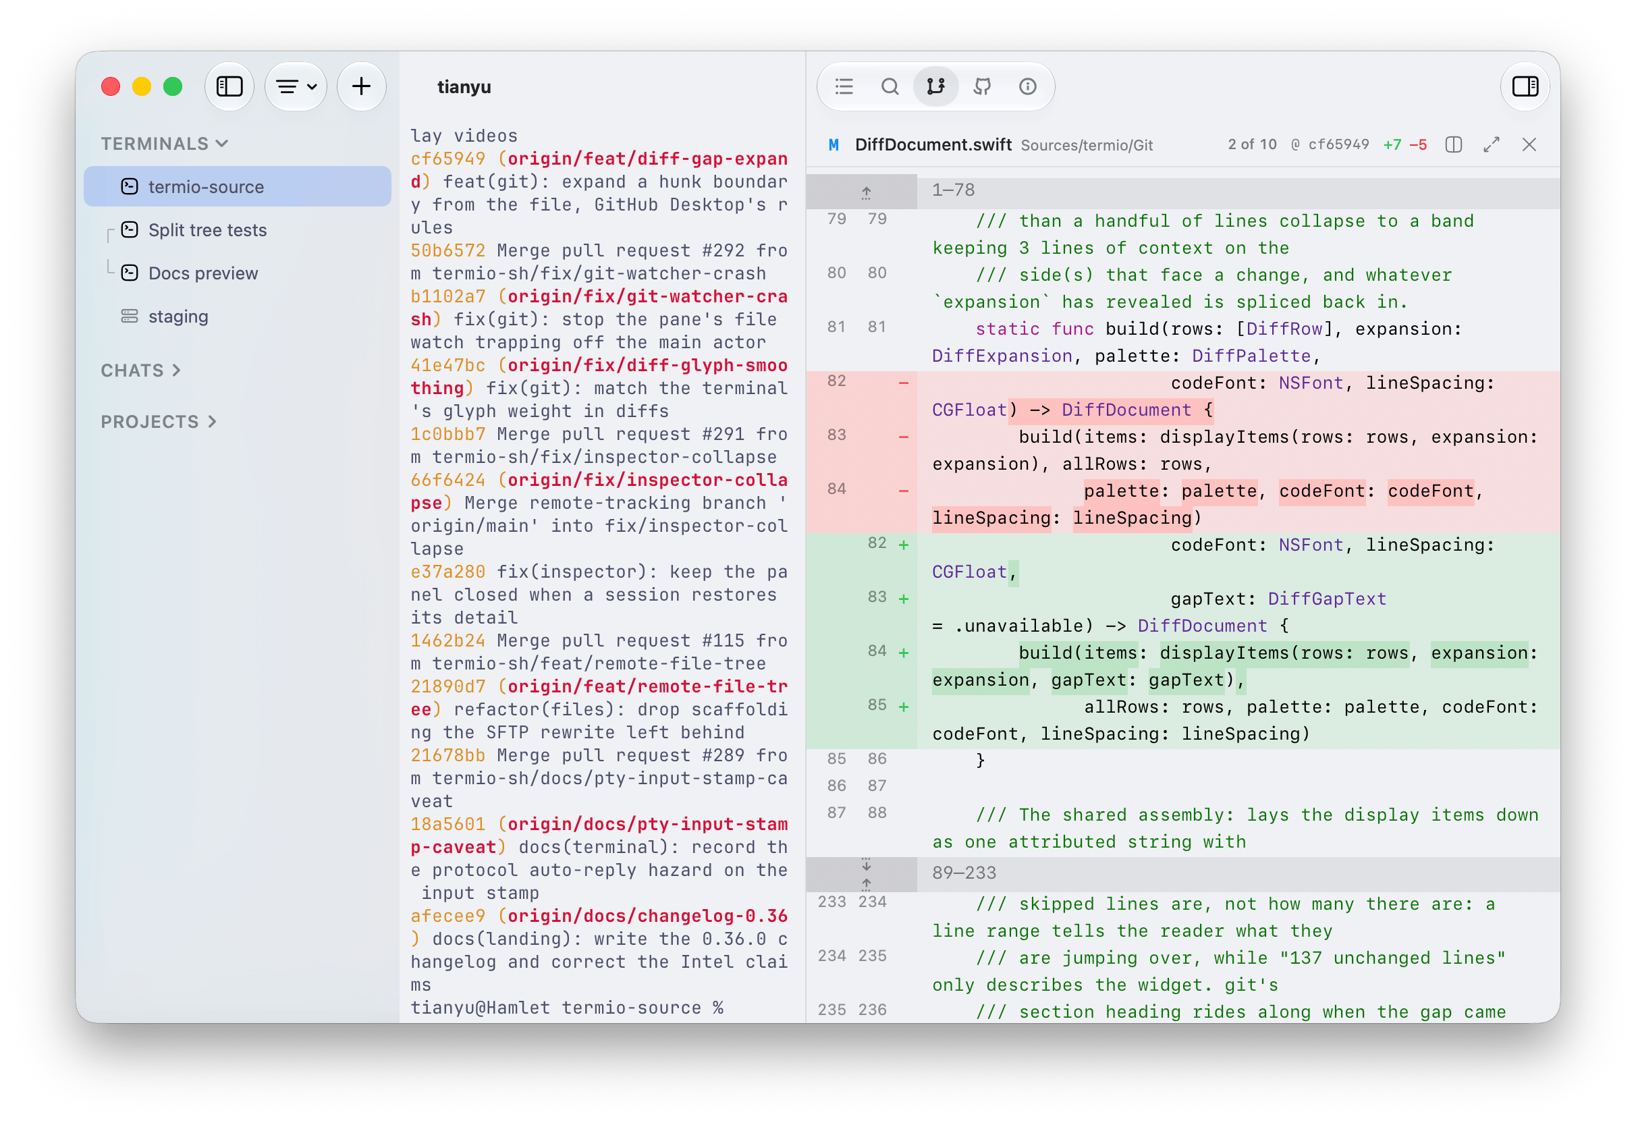Open the Docs preview terminal
The width and height of the screenshot is (1636, 1123).
tap(238, 273)
